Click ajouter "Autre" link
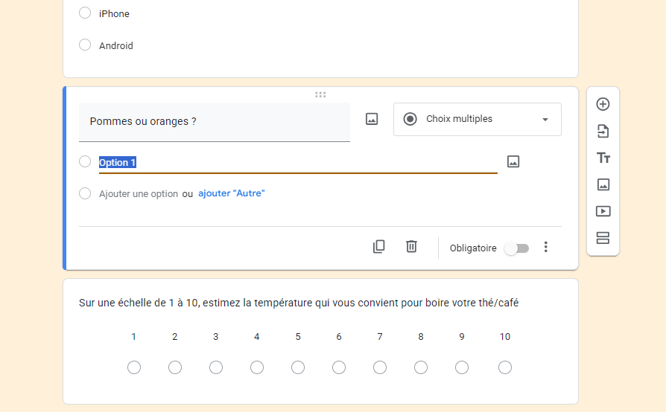 pyautogui.click(x=232, y=193)
